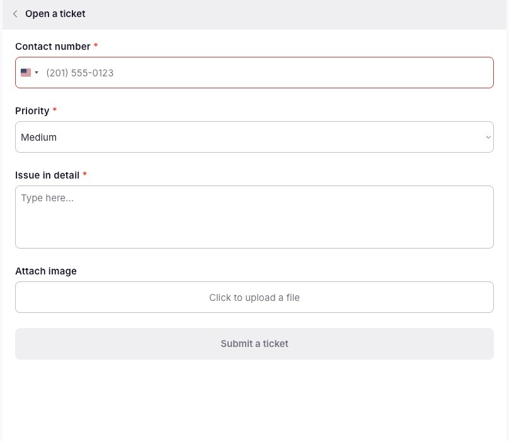This screenshot has width=509, height=441.
Task: Click the (201) 555-0123 placeholder area
Action: (79, 73)
